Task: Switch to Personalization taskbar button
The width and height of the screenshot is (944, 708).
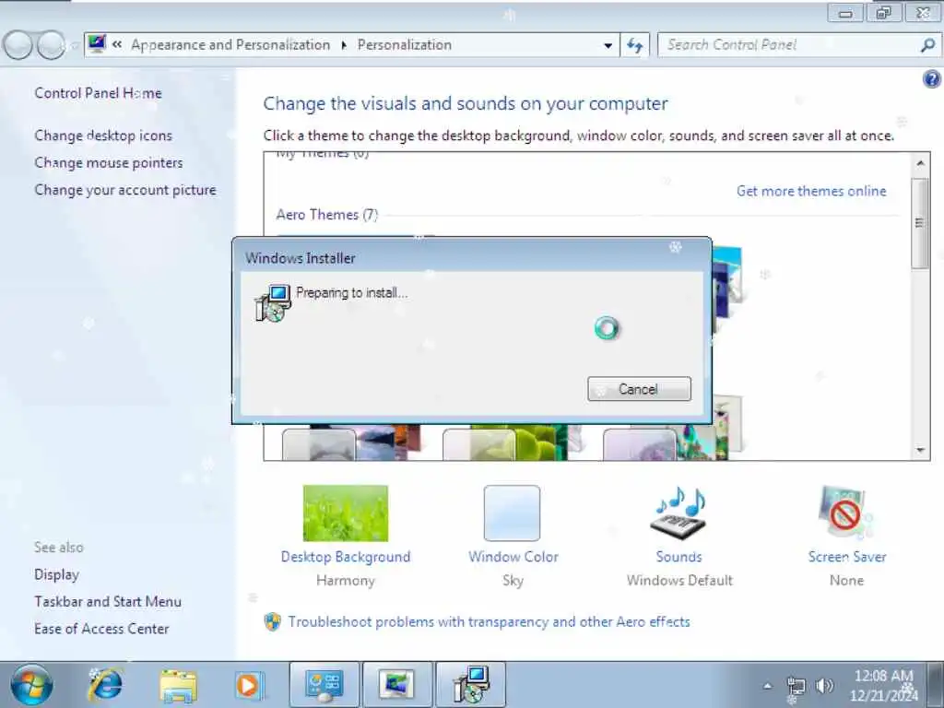Action: (x=396, y=685)
